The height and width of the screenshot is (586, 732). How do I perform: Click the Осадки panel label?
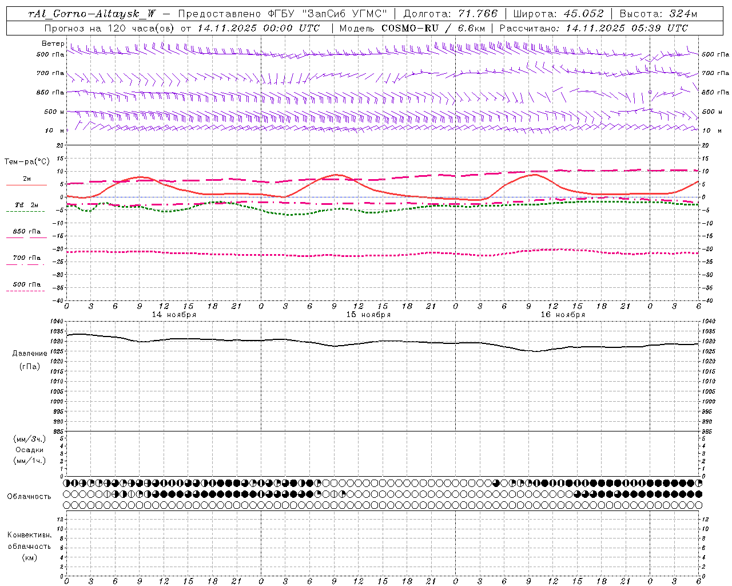(30, 450)
